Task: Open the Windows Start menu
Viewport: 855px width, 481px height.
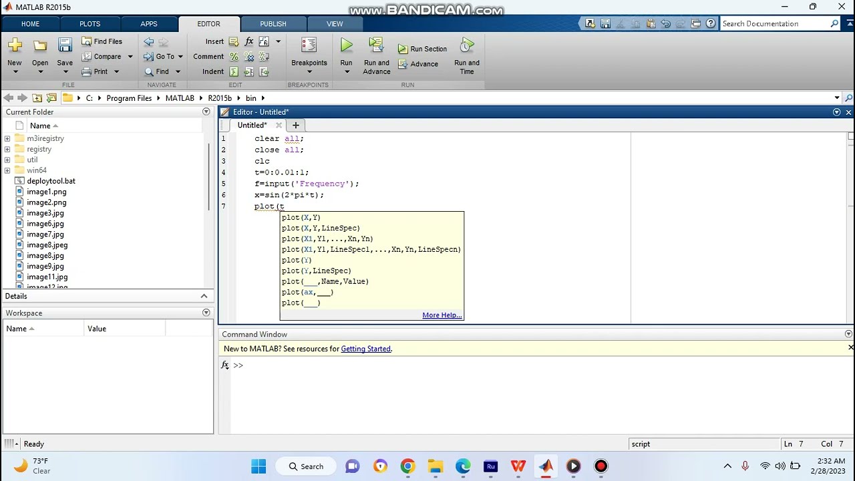Action: 259,466
